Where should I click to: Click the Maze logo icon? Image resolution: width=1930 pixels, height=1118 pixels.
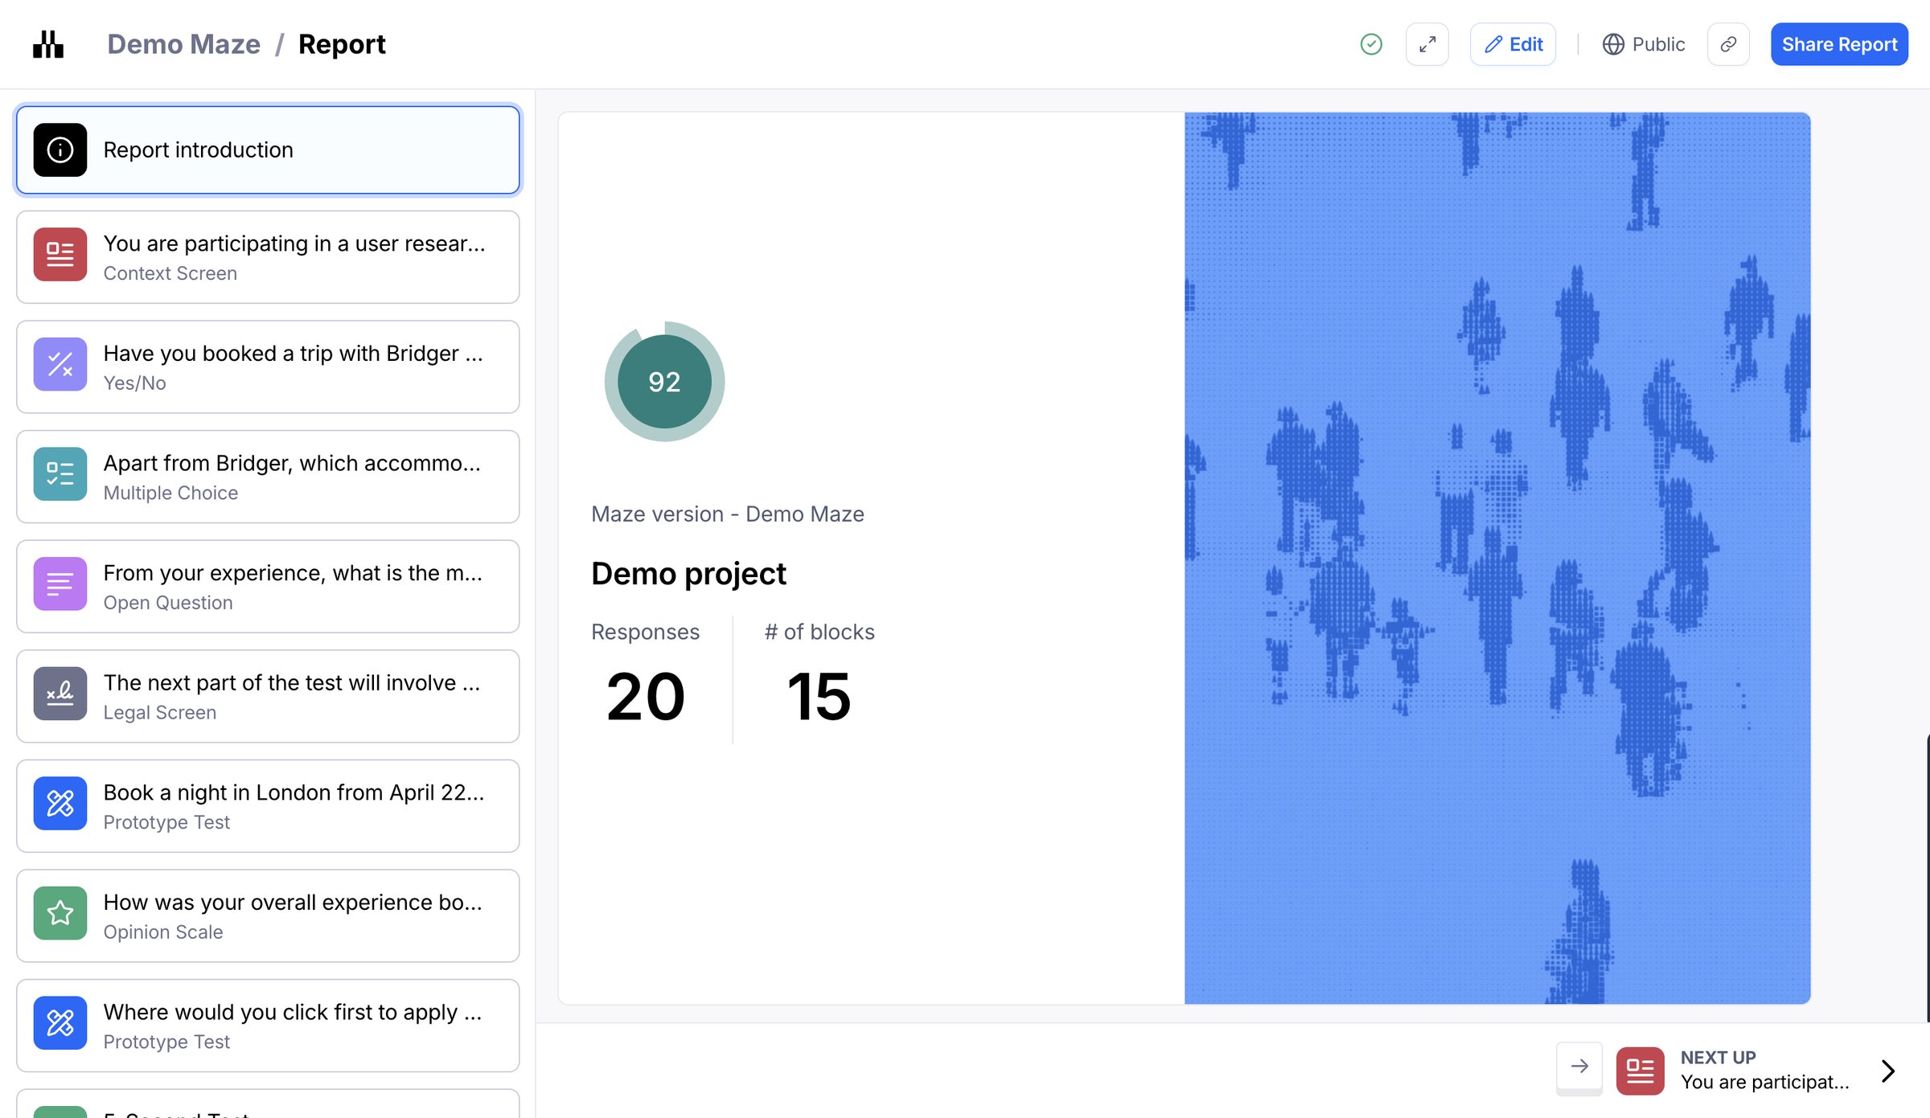pos(48,44)
